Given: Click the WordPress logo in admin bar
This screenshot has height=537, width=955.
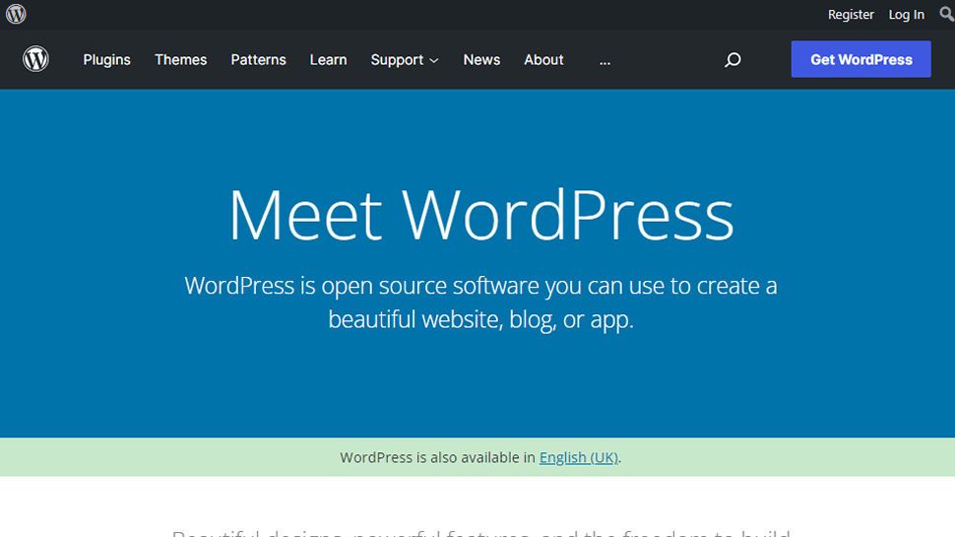Looking at the screenshot, I should pyautogui.click(x=16, y=14).
